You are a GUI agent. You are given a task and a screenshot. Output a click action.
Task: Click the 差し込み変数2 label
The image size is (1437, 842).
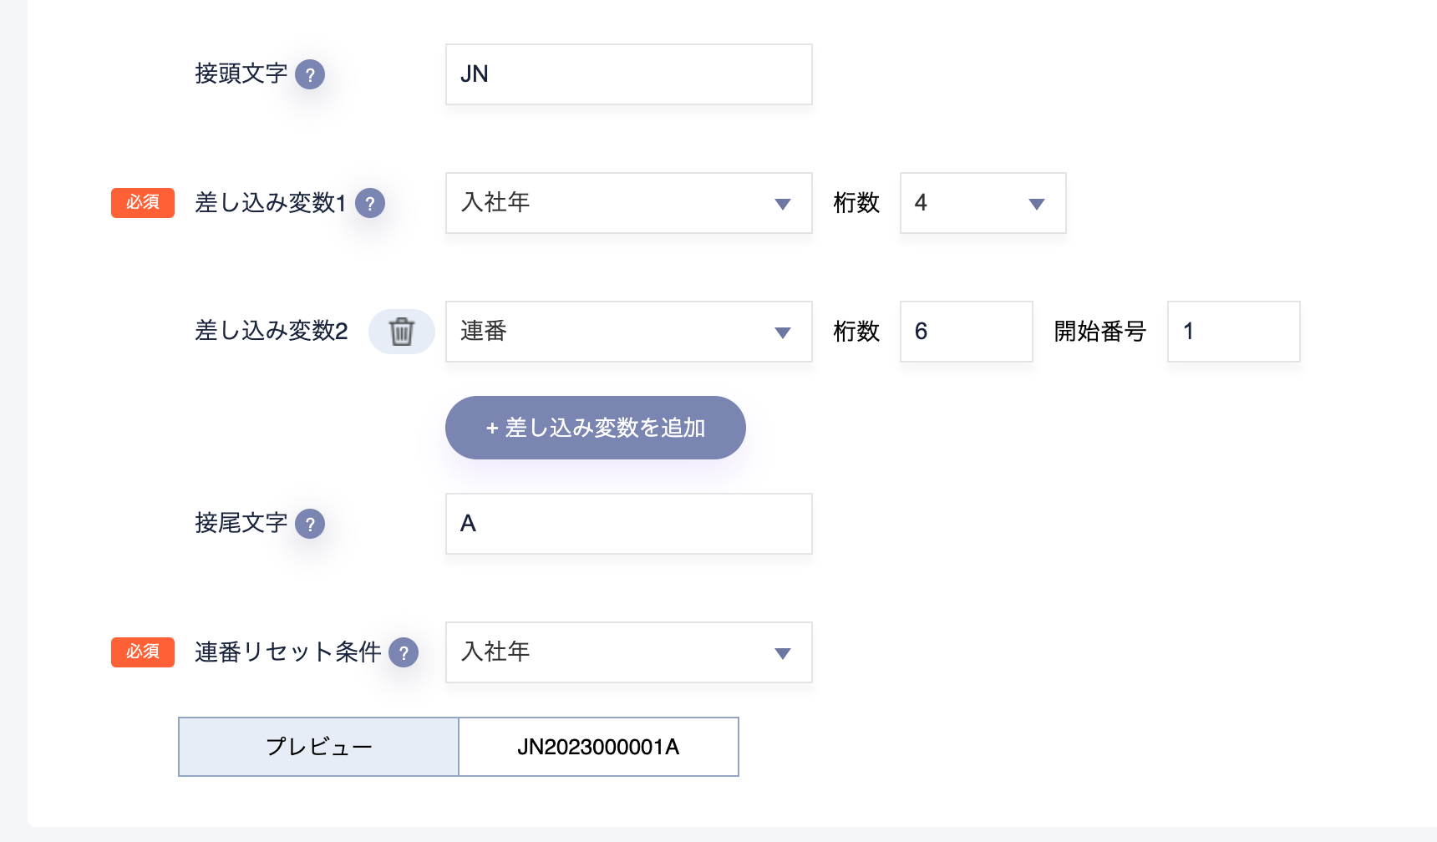(270, 332)
